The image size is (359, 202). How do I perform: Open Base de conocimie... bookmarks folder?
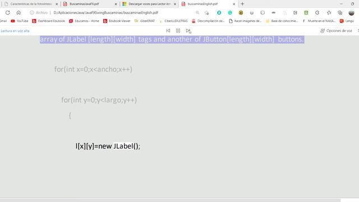pyautogui.click(x=282, y=21)
